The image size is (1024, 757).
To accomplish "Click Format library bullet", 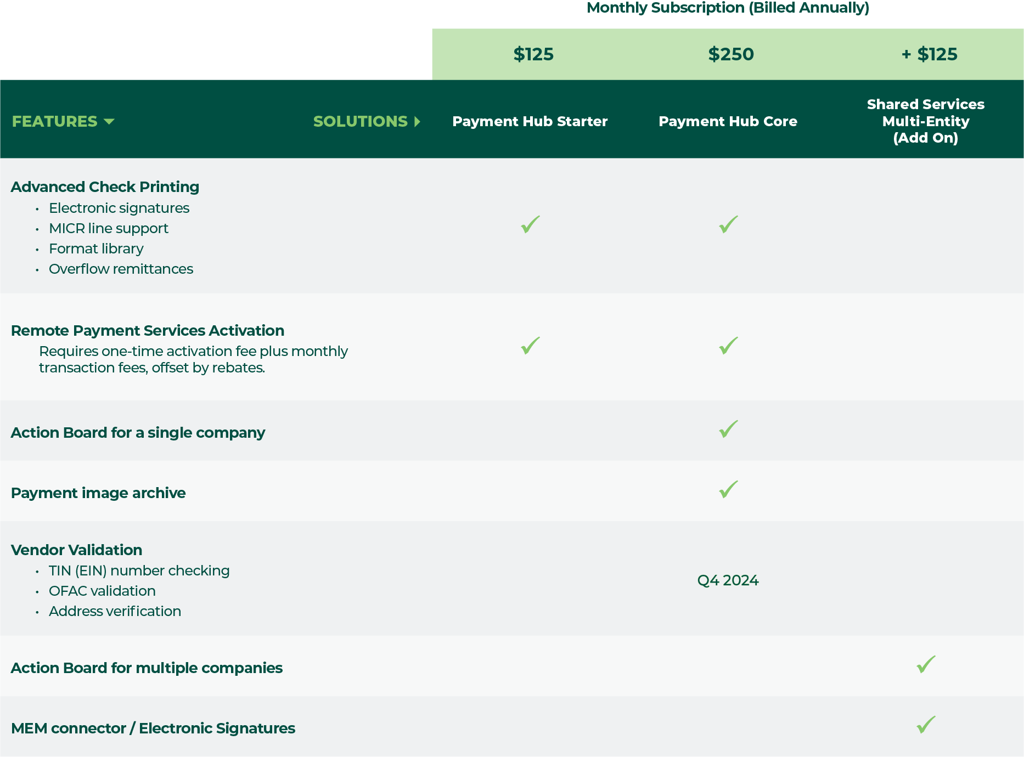I will click(96, 248).
